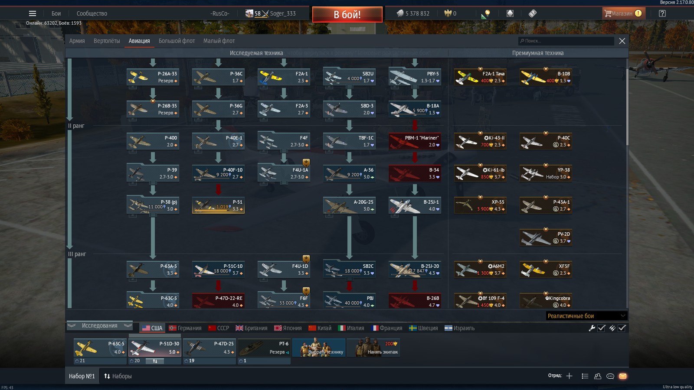Select the premium Ki-61-Ib aircraft
The image size is (694, 390).
tap(480, 173)
